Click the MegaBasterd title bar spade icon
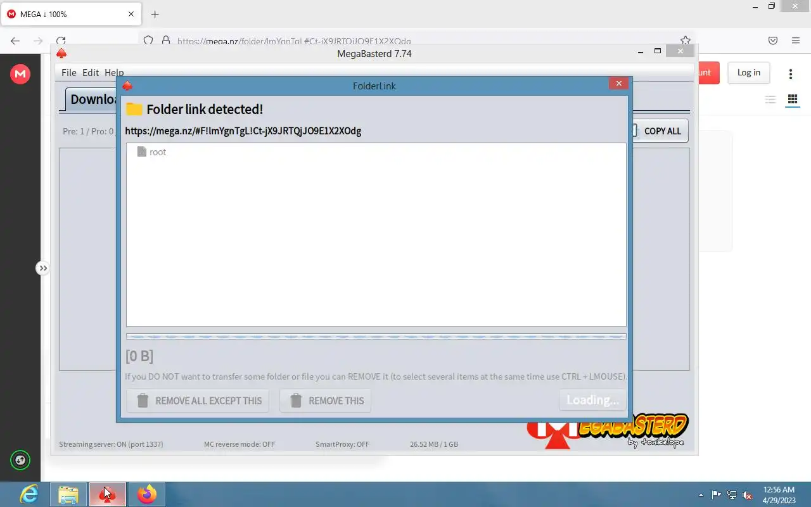Viewport: 811px width, 507px height. coord(61,54)
